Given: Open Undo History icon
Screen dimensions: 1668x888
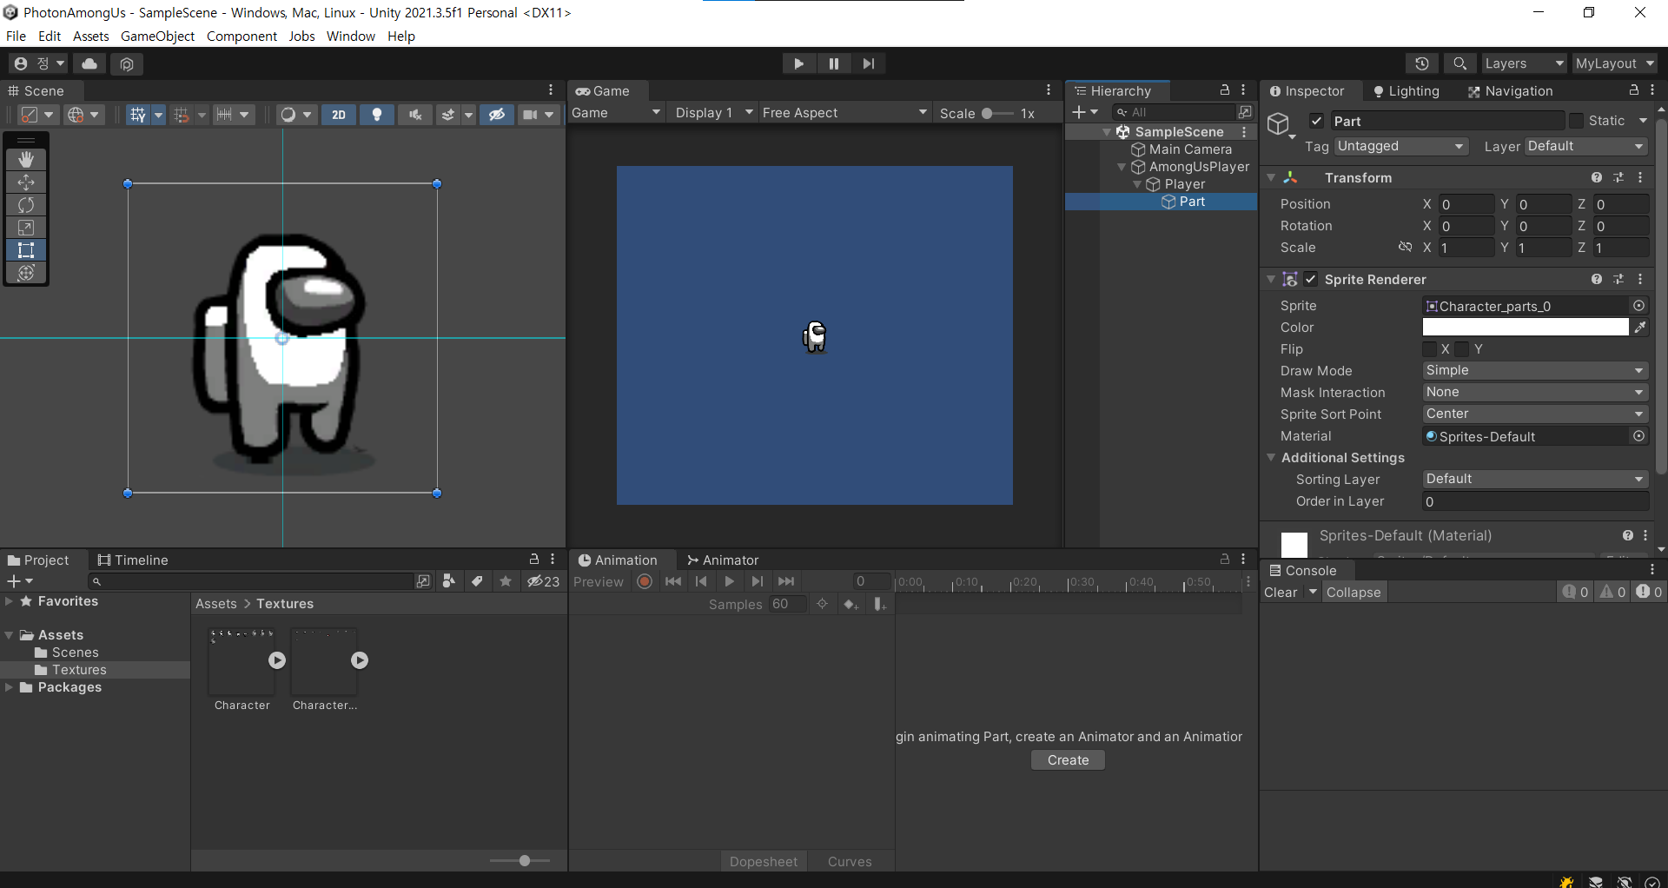Looking at the screenshot, I should pos(1422,63).
